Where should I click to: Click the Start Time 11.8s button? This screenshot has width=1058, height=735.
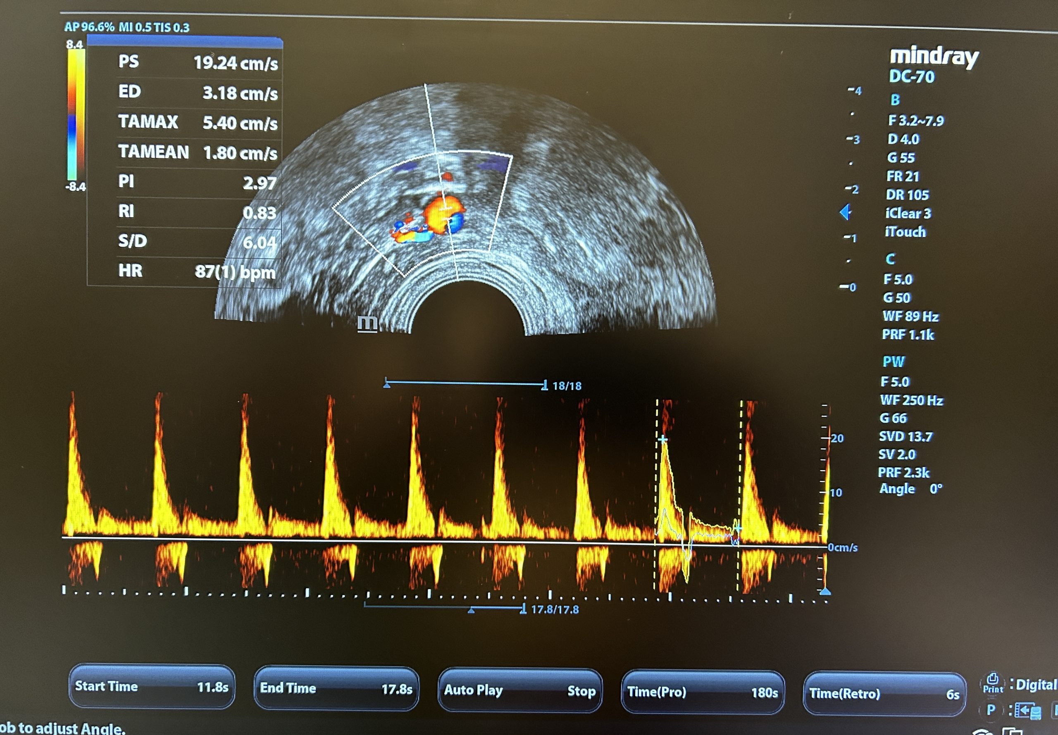point(152,687)
